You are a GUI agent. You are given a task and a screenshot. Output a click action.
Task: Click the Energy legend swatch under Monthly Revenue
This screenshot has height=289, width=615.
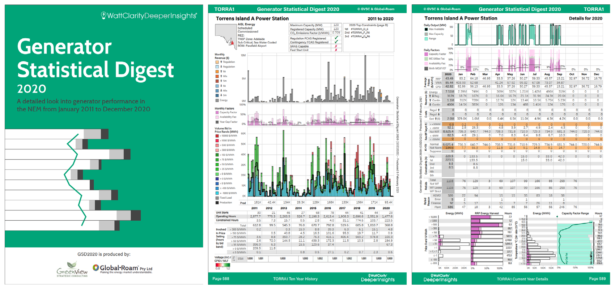pos(217,100)
